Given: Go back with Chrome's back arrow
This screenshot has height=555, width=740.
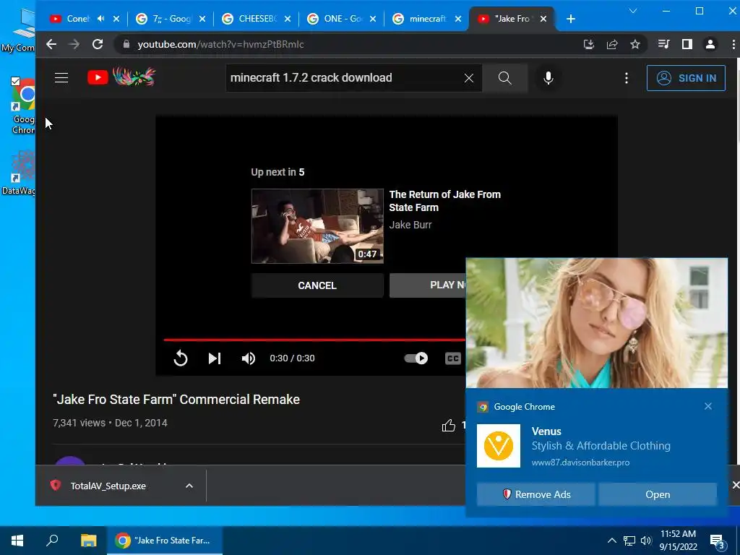Looking at the screenshot, I should 51,44.
